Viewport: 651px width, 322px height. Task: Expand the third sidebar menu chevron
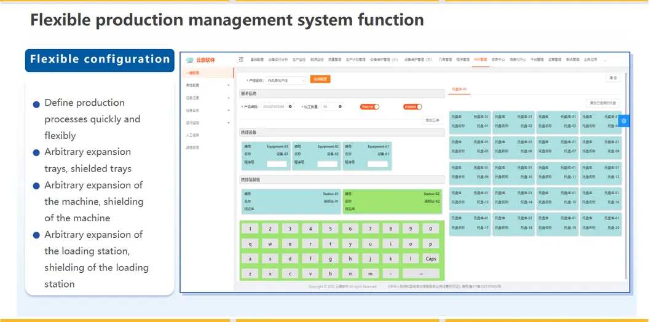229,98
